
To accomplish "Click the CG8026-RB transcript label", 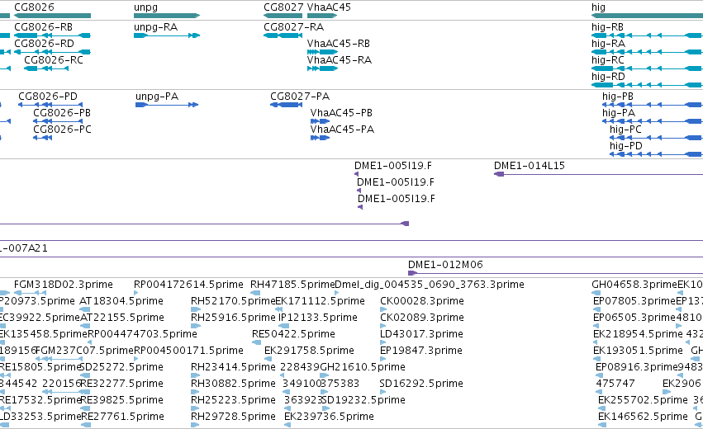I will pos(44,27).
